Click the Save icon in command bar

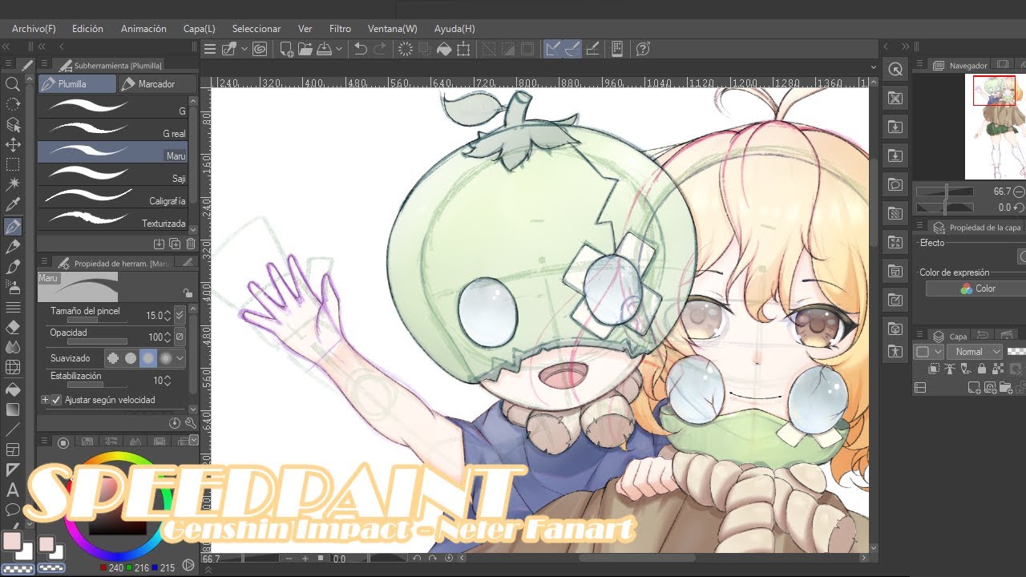(325, 50)
